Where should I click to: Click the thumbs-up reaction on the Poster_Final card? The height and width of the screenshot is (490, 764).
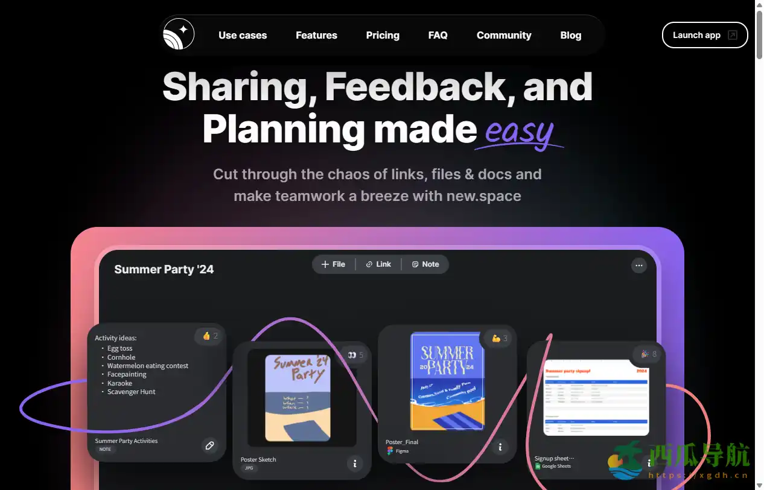pyautogui.click(x=500, y=339)
